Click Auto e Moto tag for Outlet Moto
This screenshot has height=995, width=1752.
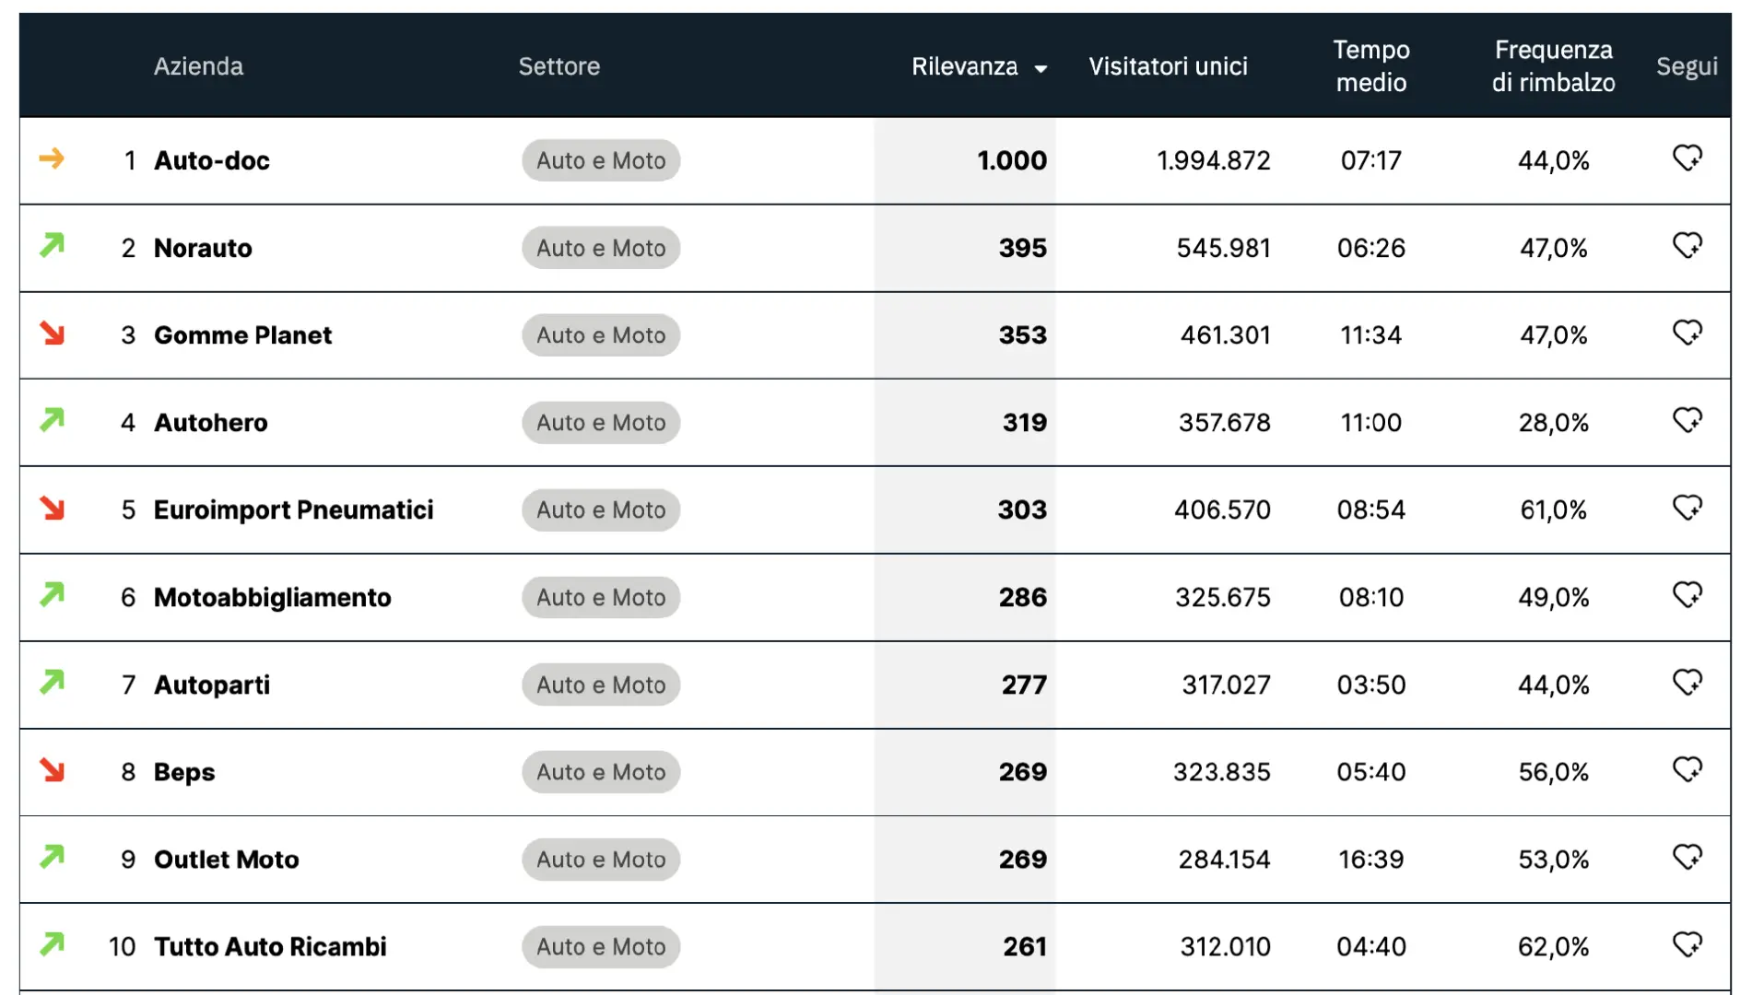(x=601, y=860)
